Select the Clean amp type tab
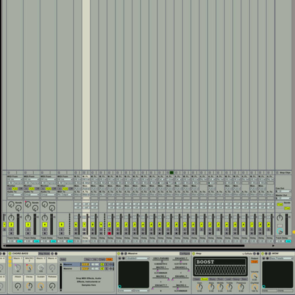The image size is (295, 295). click(196, 279)
